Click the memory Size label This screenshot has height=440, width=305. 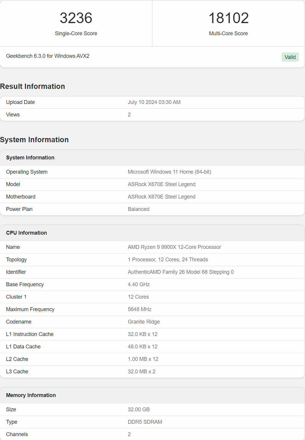coord(11,409)
